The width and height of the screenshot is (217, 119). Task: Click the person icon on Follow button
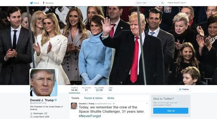pyautogui.click(x=180, y=89)
